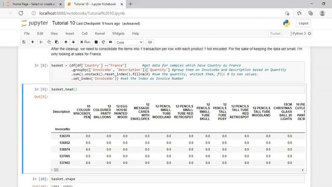Select the 537065 invoice row label

pyautogui.click(x=64, y=156)
